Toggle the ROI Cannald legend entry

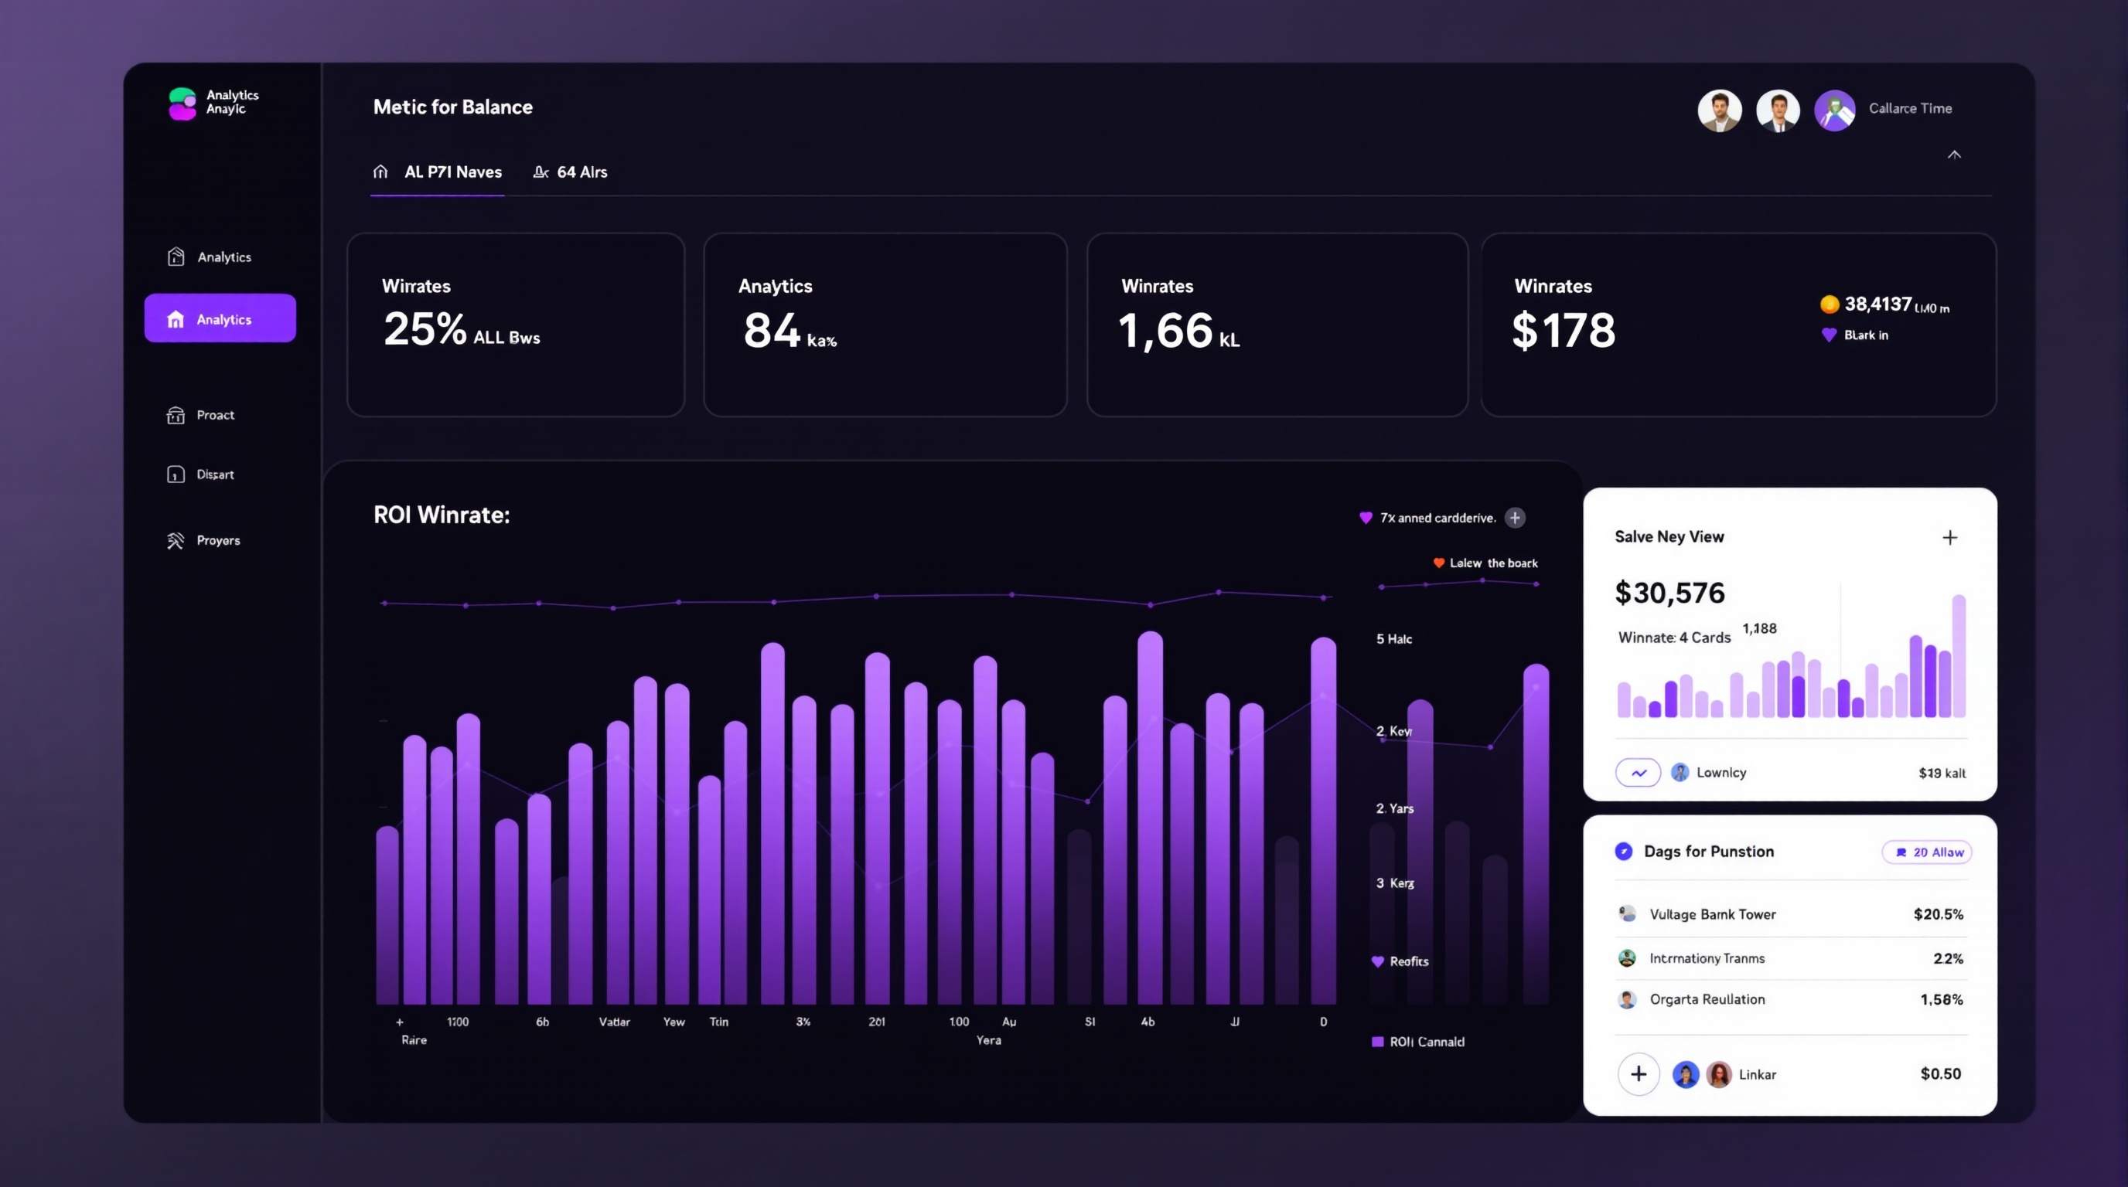click(1376, 1042)
